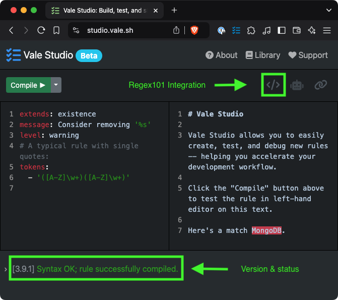The height and width of the screenshot is (300, 338).
Task: Expand the status bar chevron
Action: pyautogui.click(x=5, y=269)
